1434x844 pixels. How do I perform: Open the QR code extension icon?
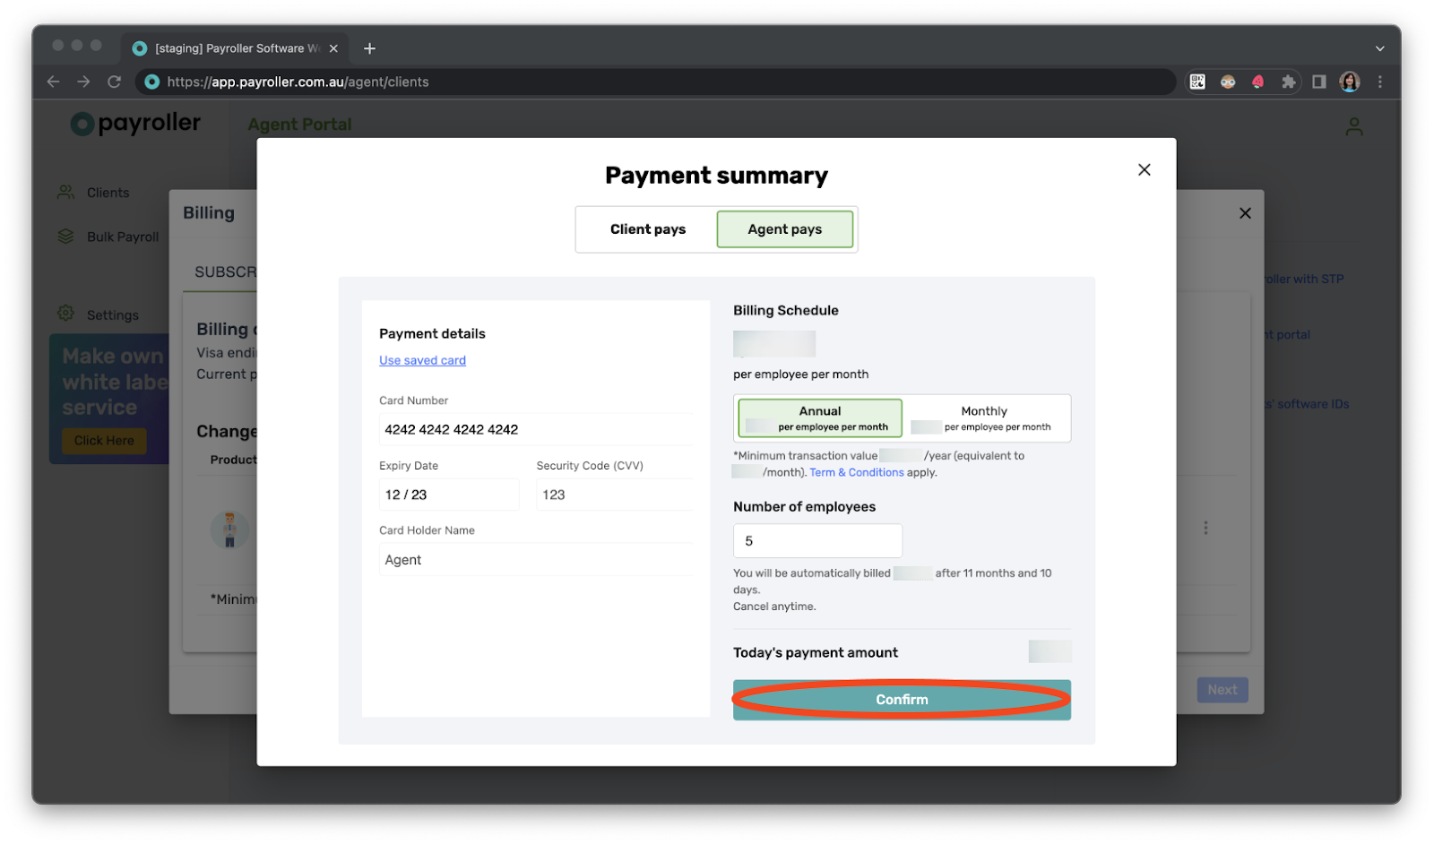point(1197,82)
